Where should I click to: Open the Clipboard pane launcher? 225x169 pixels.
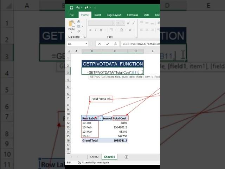tap(84, 37)
